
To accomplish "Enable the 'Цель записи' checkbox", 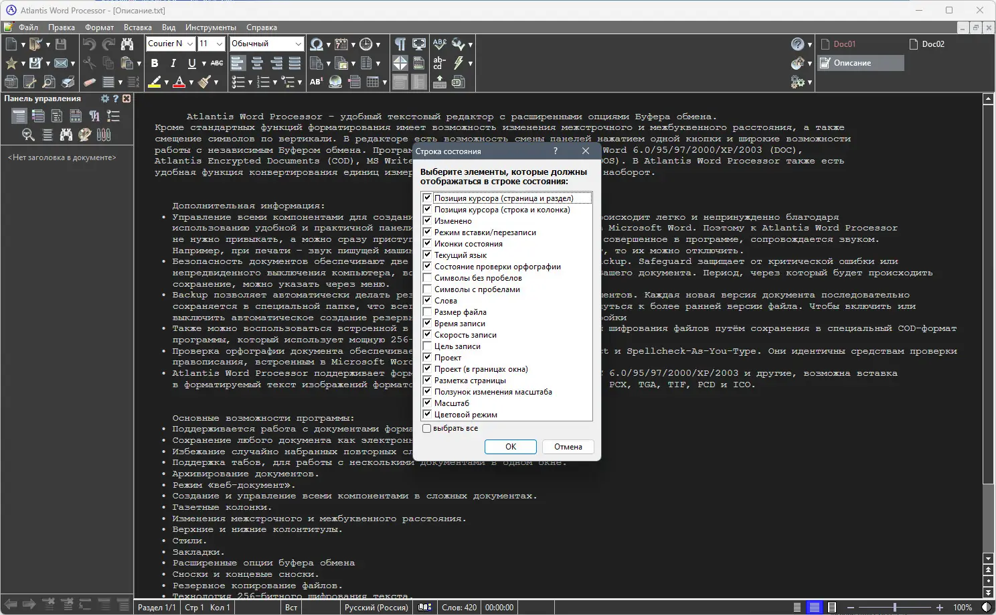I will coord(427,346).
